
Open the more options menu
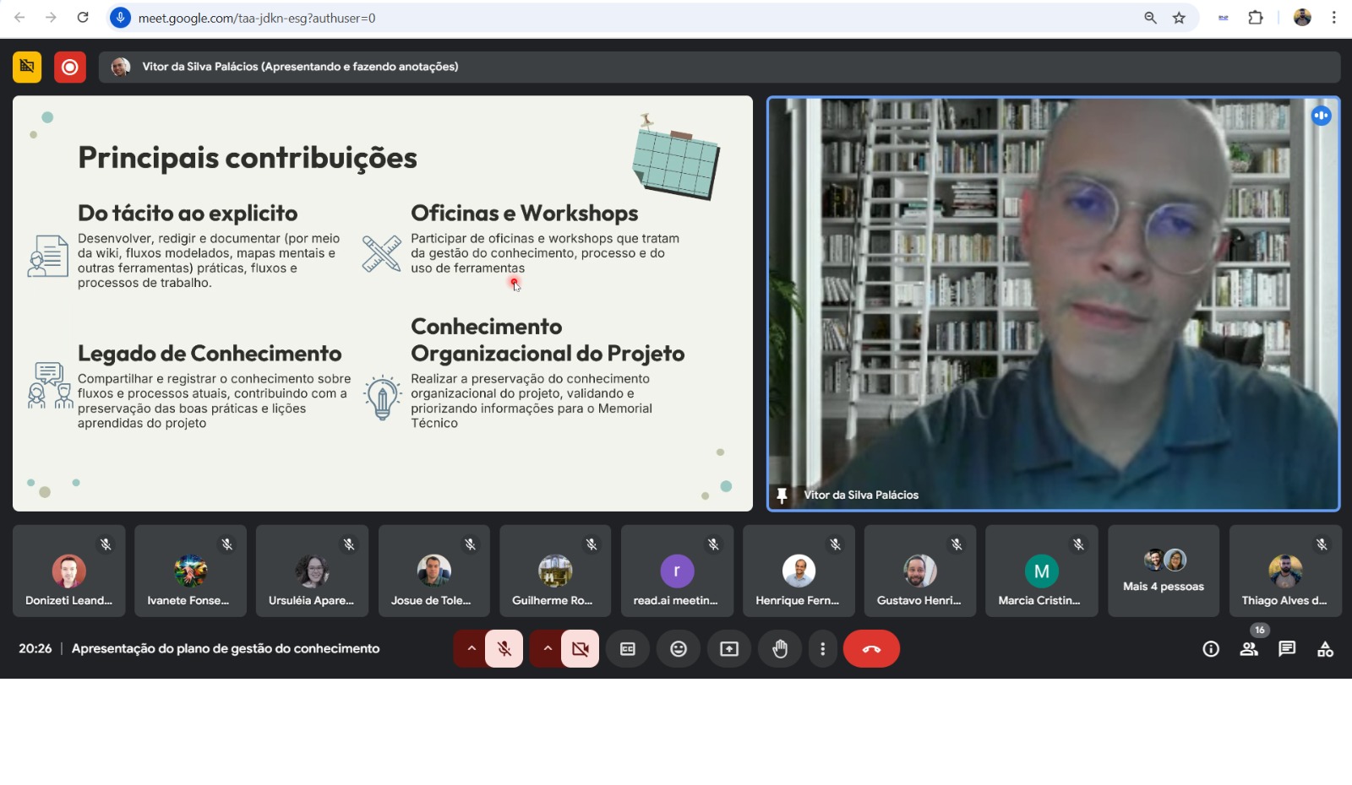point(822,649)
